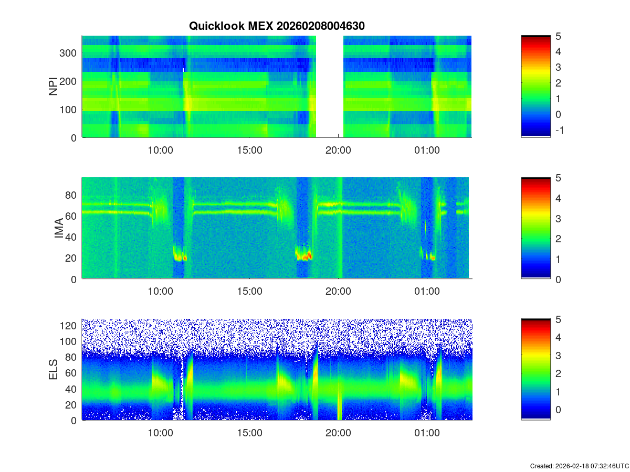The height and width of the screenshot is (472, 630).
Task: Click the IMA y-axis label
Action: click(59, 229)
